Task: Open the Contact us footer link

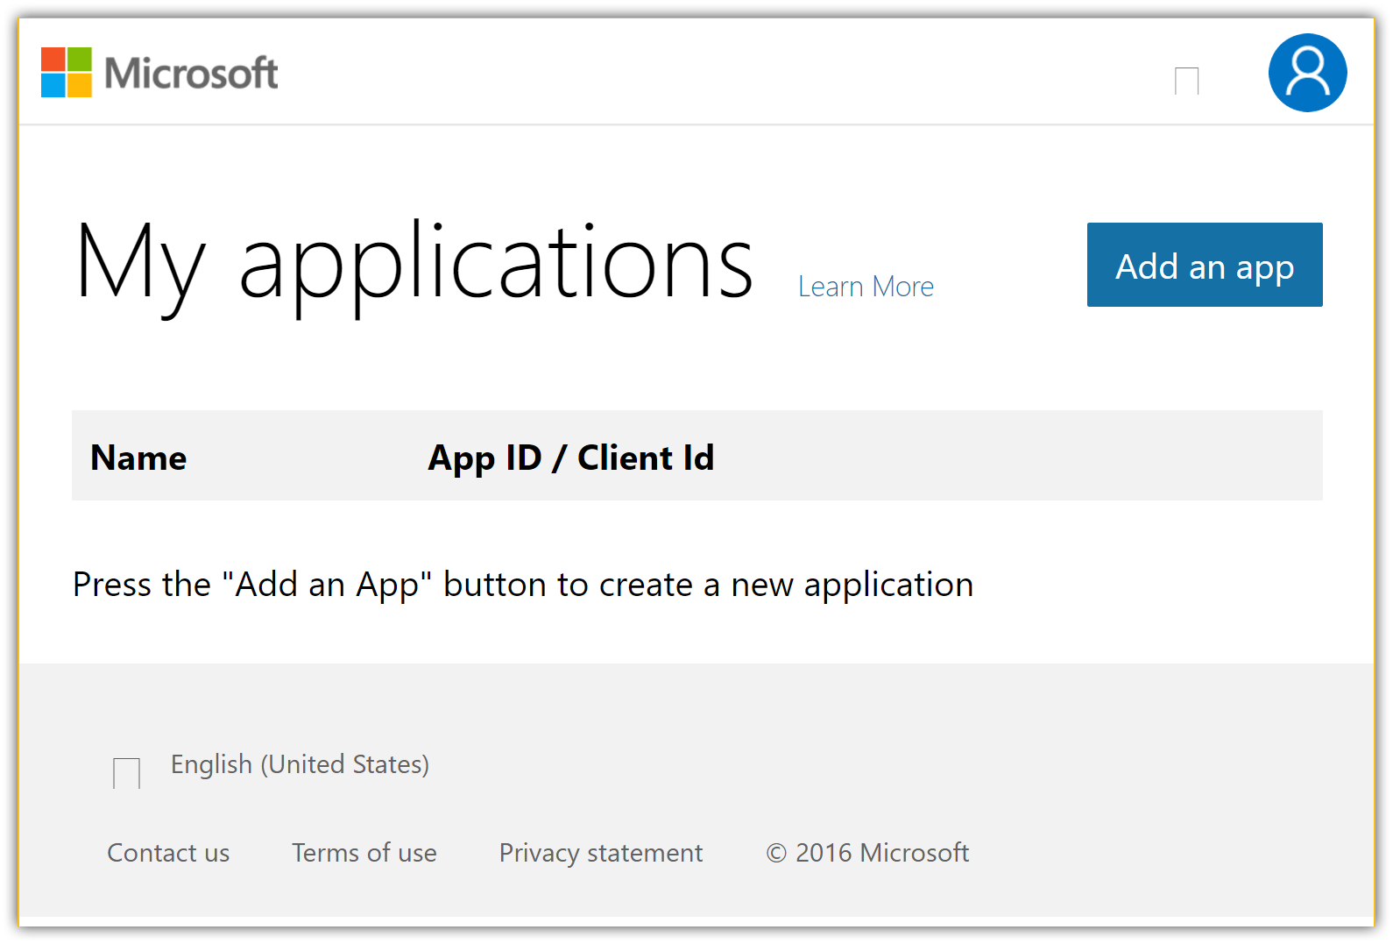Action: [x=168, y=853]
